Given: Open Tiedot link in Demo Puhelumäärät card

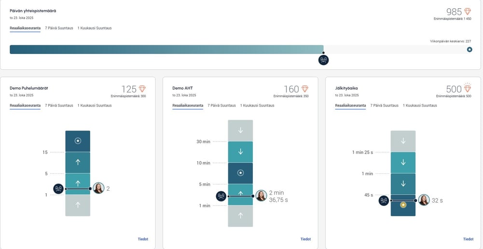Looking at the screenshot, I should [143, 239].
